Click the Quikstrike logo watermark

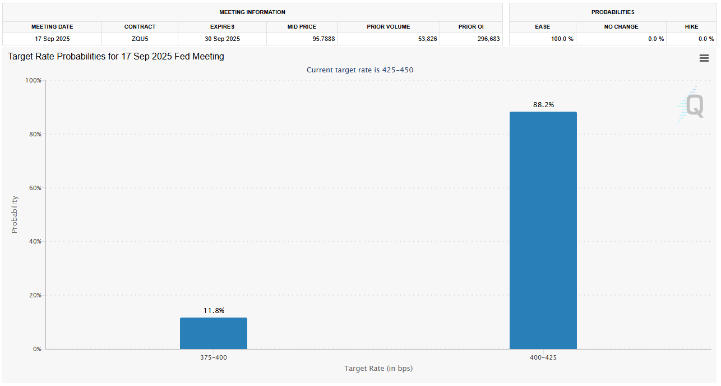(x=691, y=105)
